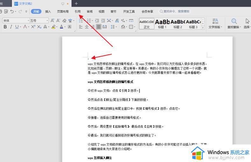Align text to the right

pos(93,27)
